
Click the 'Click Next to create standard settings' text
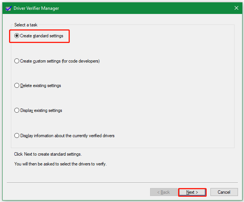click(x=48, y=154)
